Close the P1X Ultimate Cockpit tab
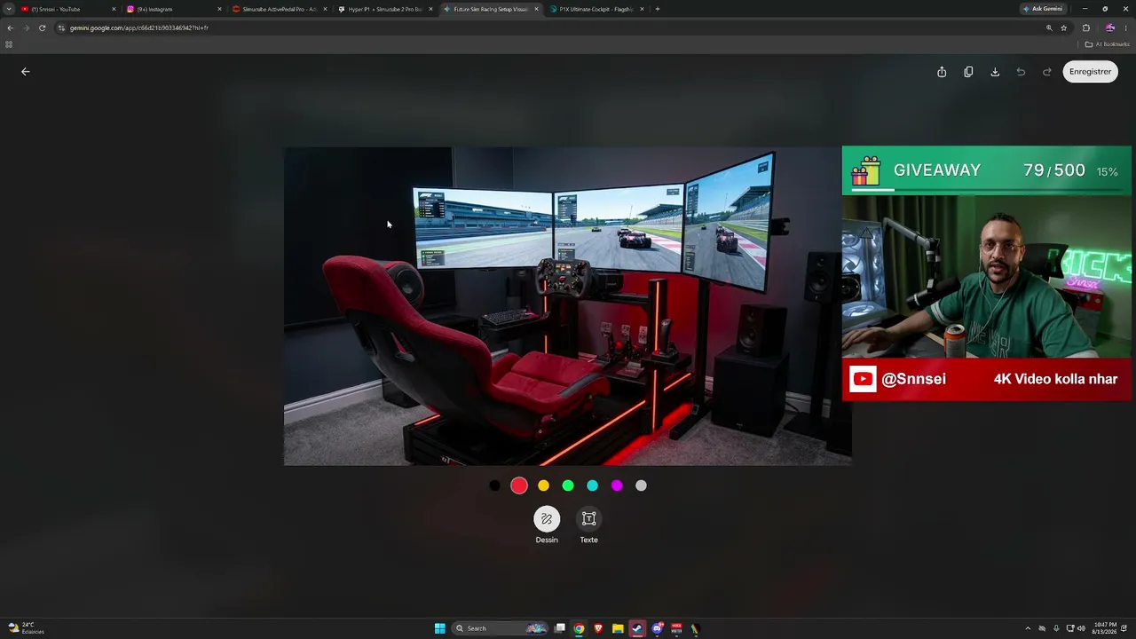1136x639 pixels. click(x=642, y=9)
